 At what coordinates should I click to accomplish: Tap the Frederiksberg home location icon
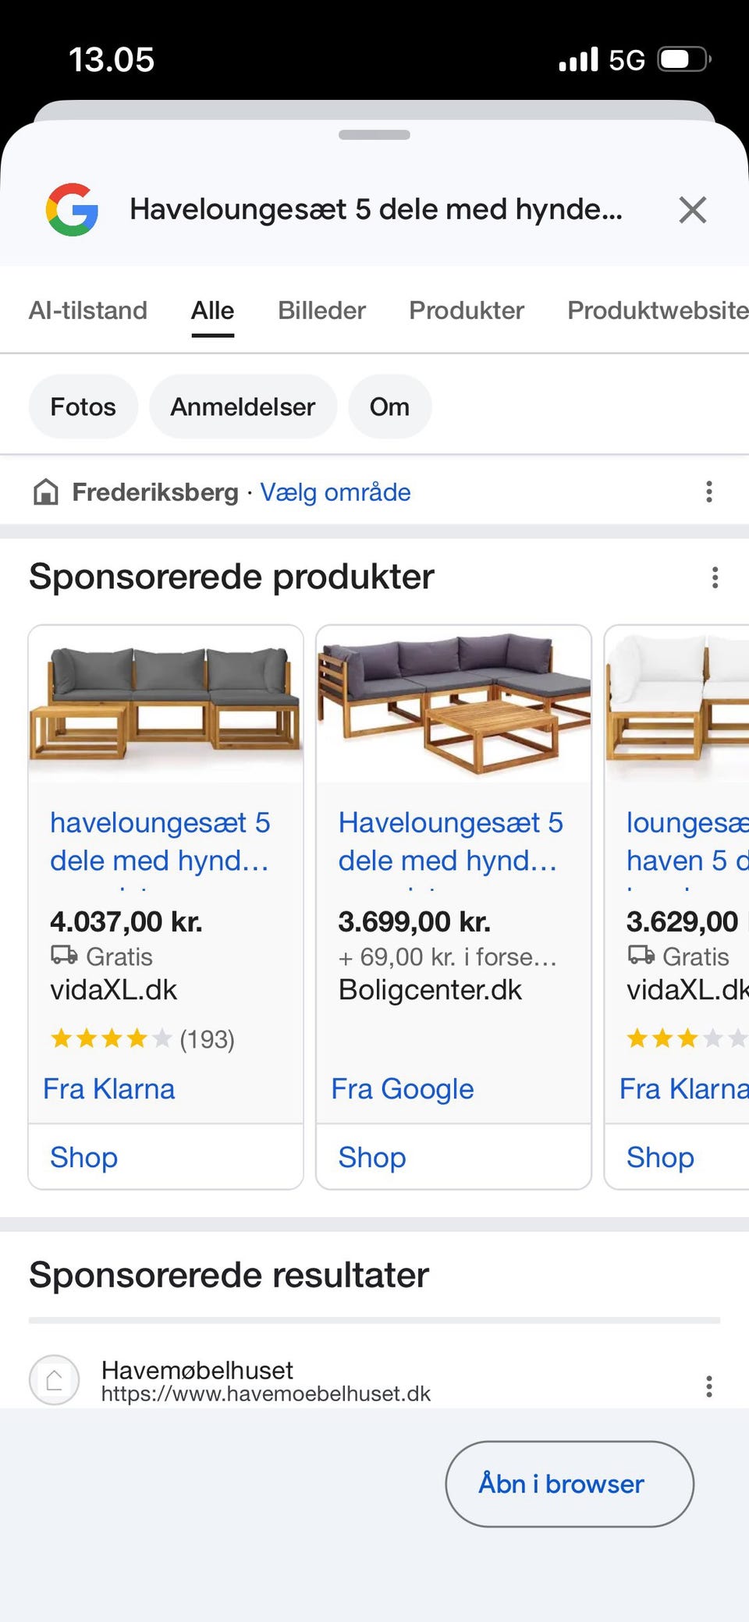[x=46, y=492]
